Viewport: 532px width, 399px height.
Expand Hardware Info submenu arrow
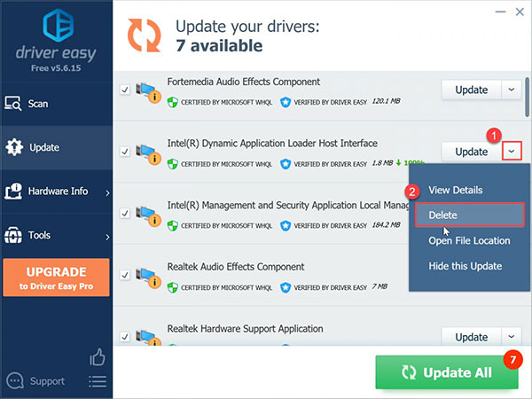[x=107, y=193]
